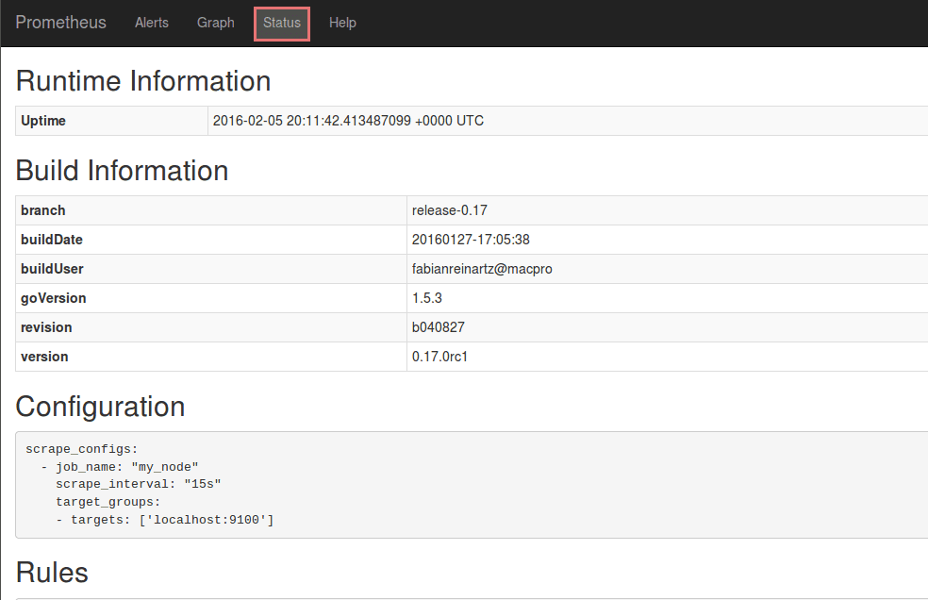Click the Uptime timestamp value
Screen dimensions: 928x600
tap(348, 121)
